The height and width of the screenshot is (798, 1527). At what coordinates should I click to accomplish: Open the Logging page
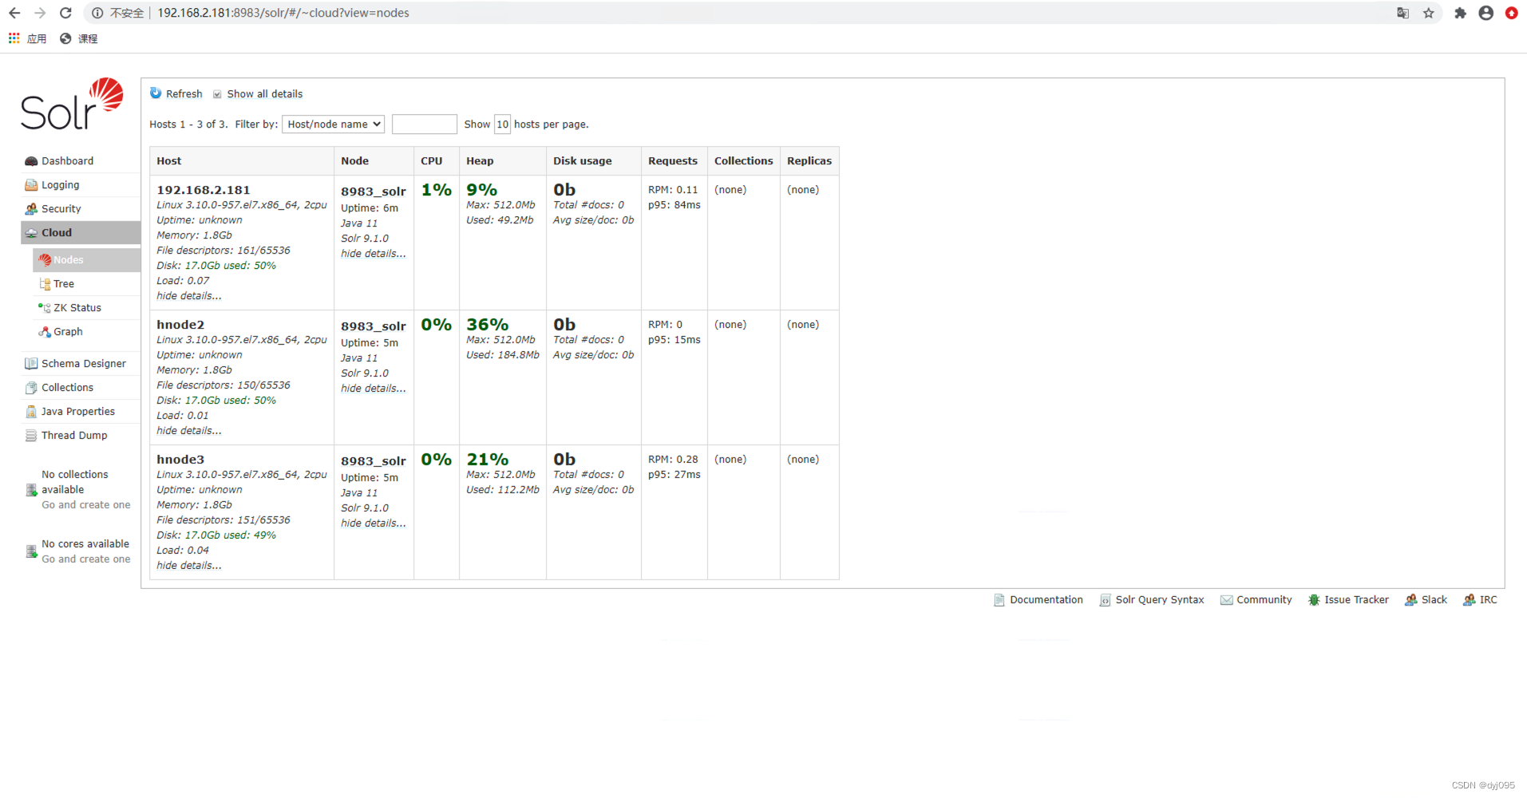(61, 185)
